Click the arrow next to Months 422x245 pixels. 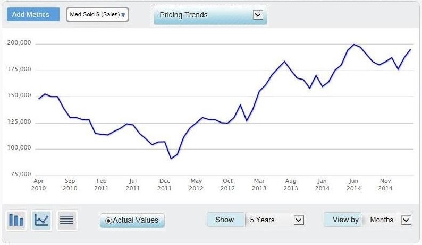[x=406, y=220]
